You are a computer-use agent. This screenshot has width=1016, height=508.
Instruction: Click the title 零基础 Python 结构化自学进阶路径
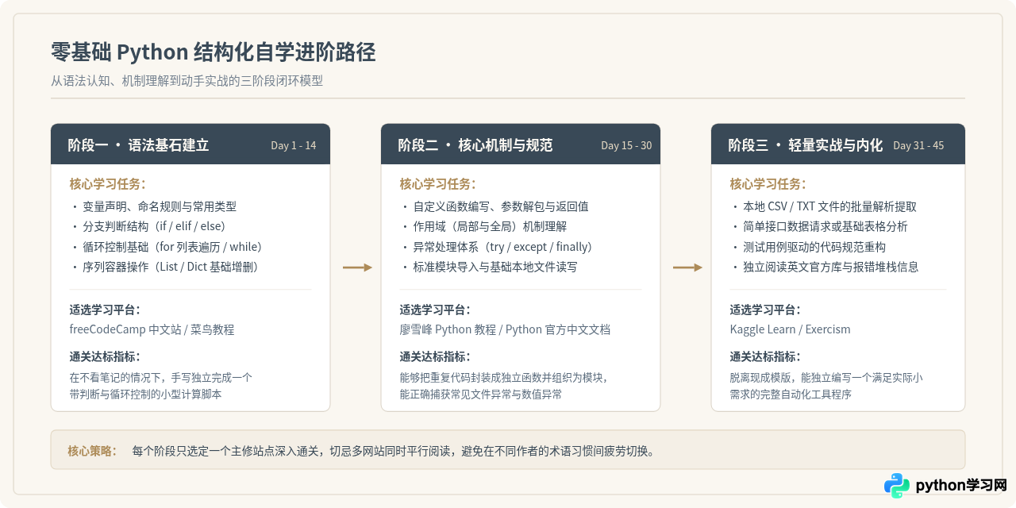213,52
